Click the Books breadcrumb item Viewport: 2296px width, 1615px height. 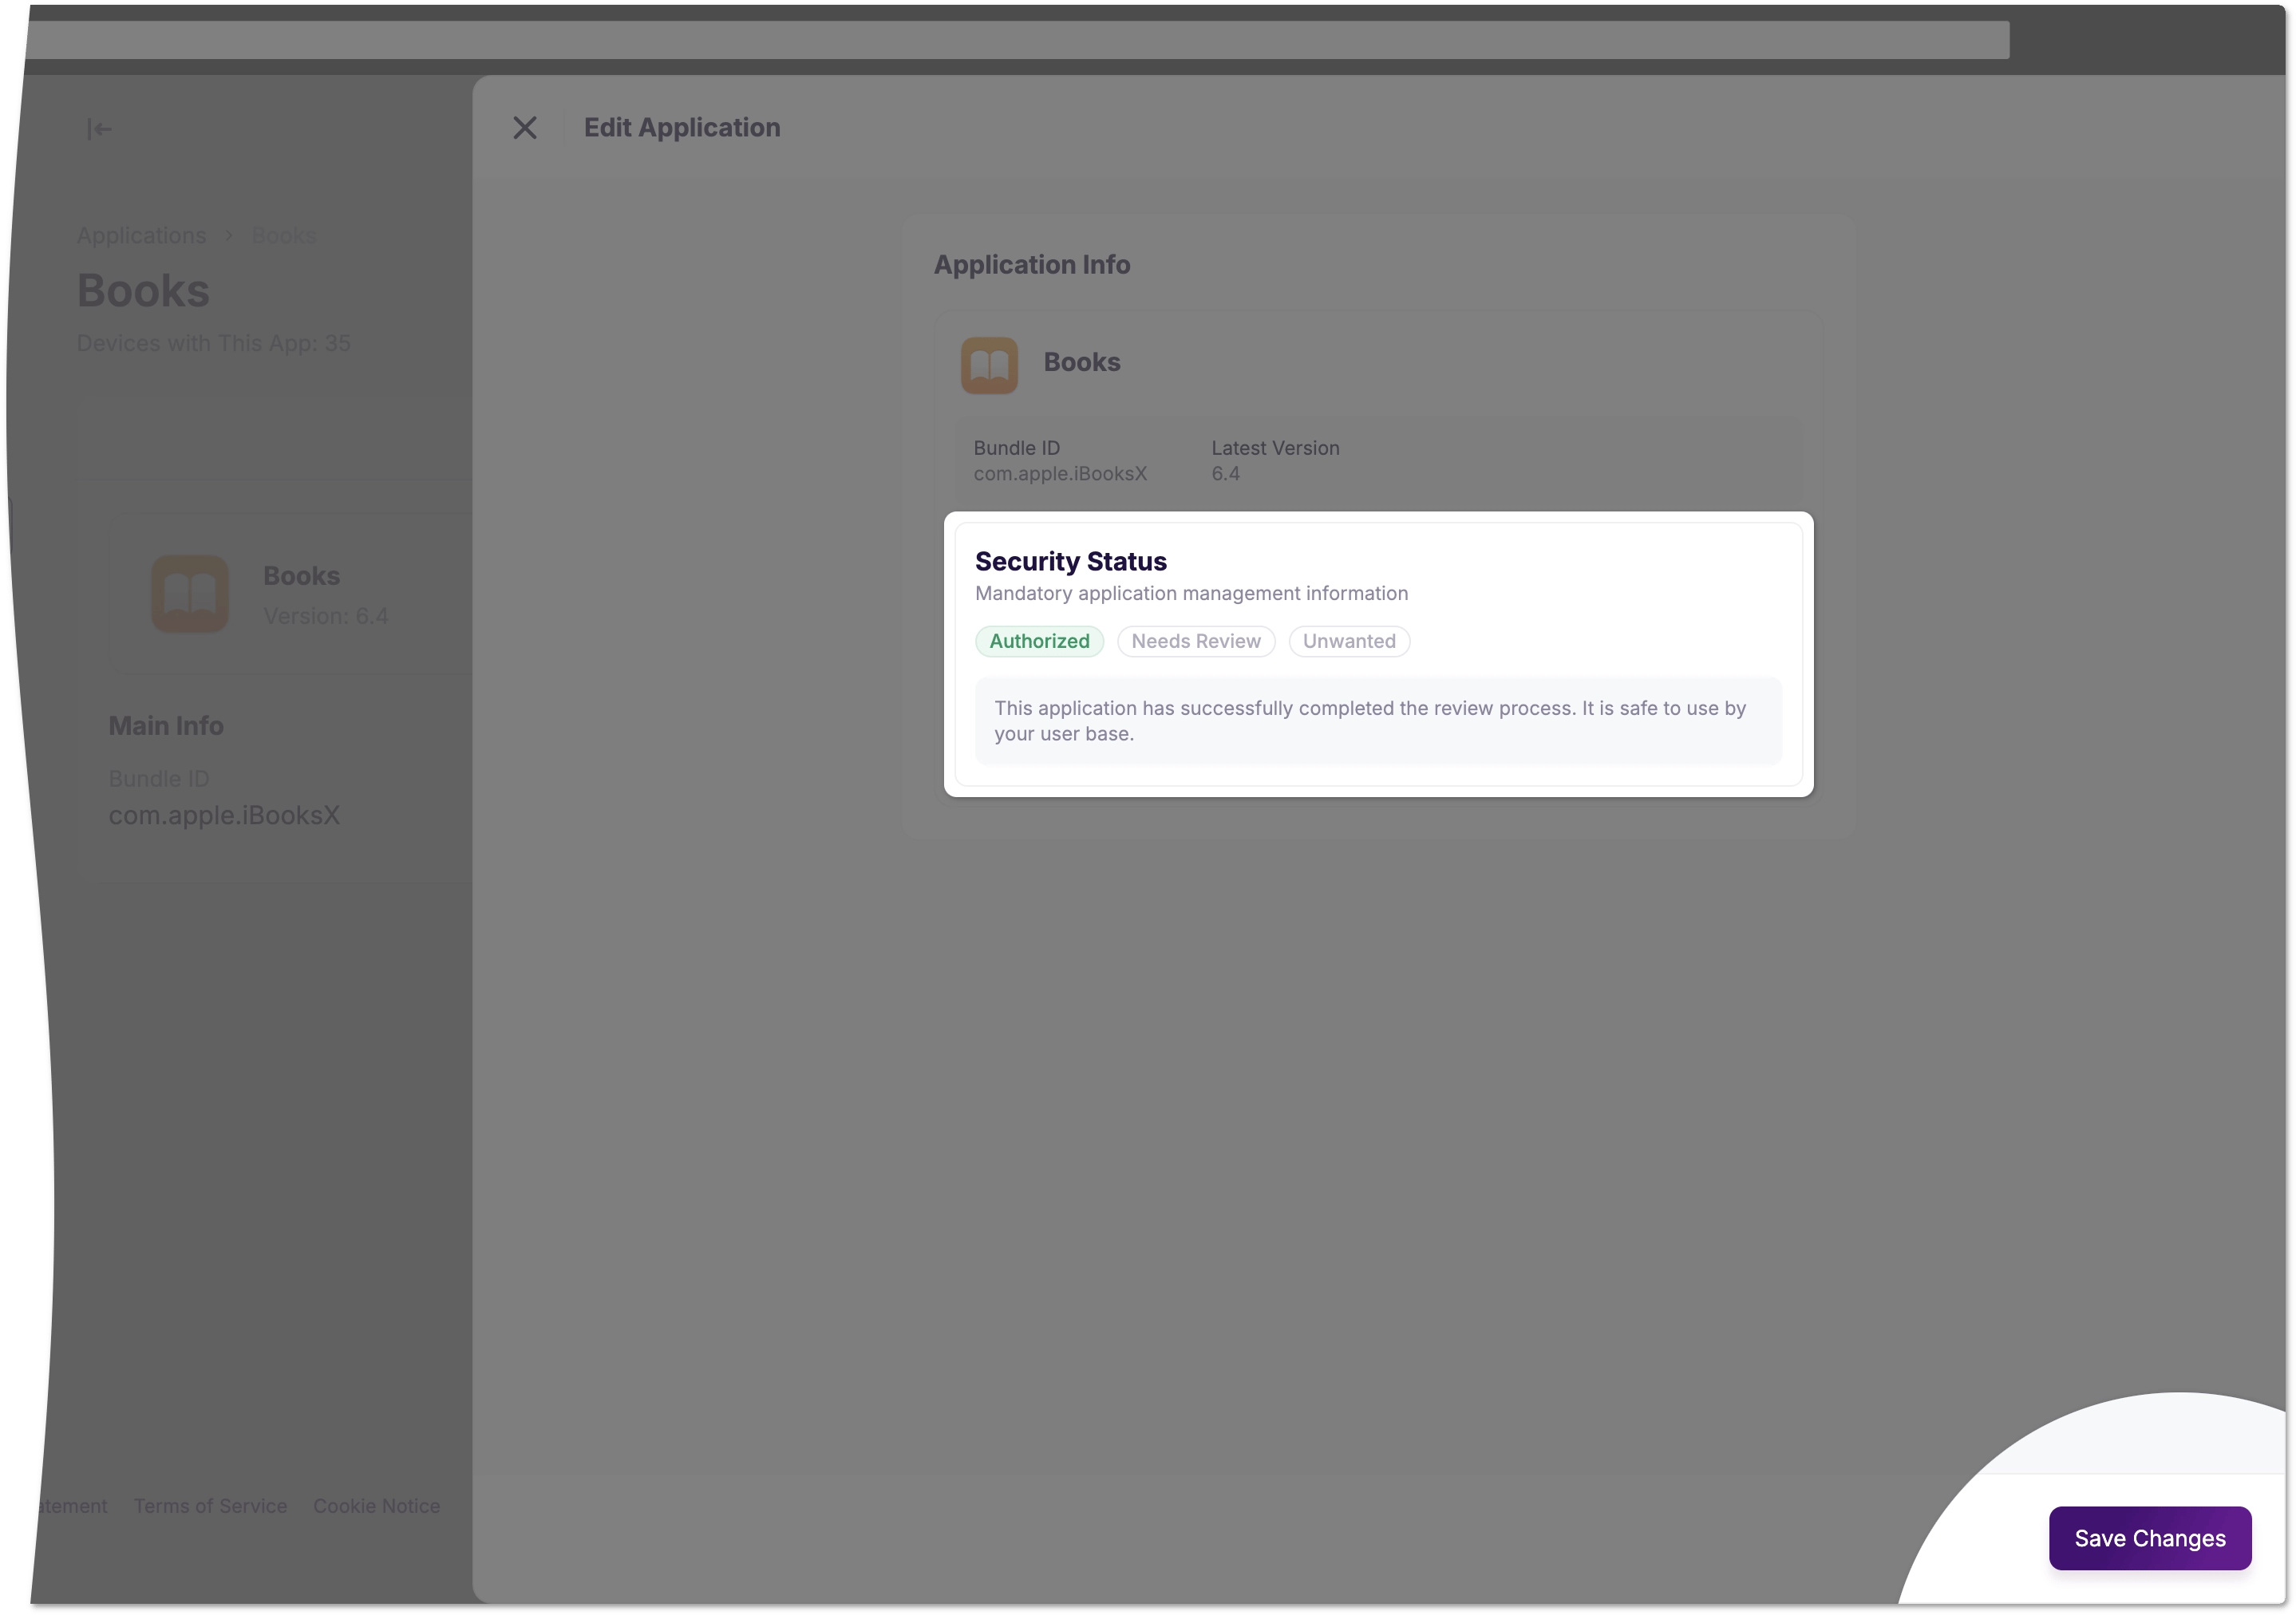click(x=284, y=235)
